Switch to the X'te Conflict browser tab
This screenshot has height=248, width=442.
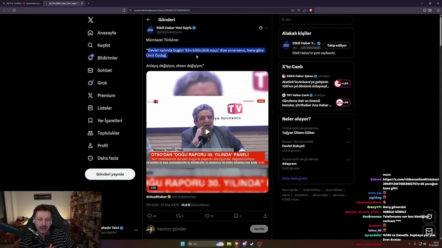pos(21,3)
